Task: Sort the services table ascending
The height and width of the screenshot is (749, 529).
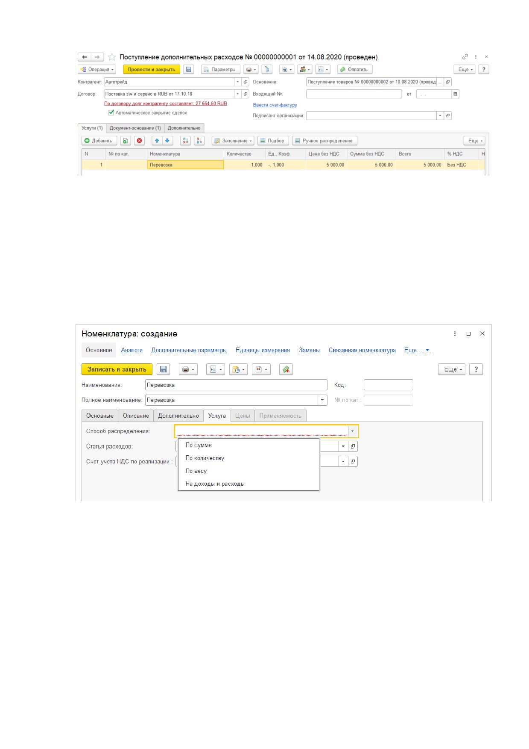Action: [185, 141]
